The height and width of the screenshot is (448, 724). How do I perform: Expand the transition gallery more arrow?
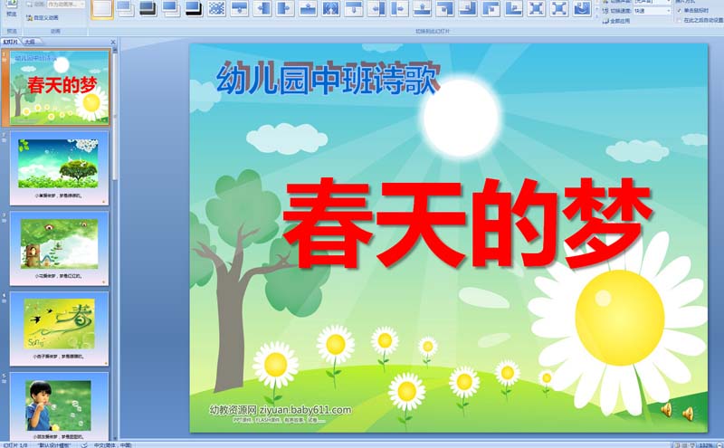pyautogui.click(x=596, y=15)
